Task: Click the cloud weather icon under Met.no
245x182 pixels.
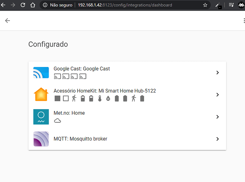Action: click(57, 121)
